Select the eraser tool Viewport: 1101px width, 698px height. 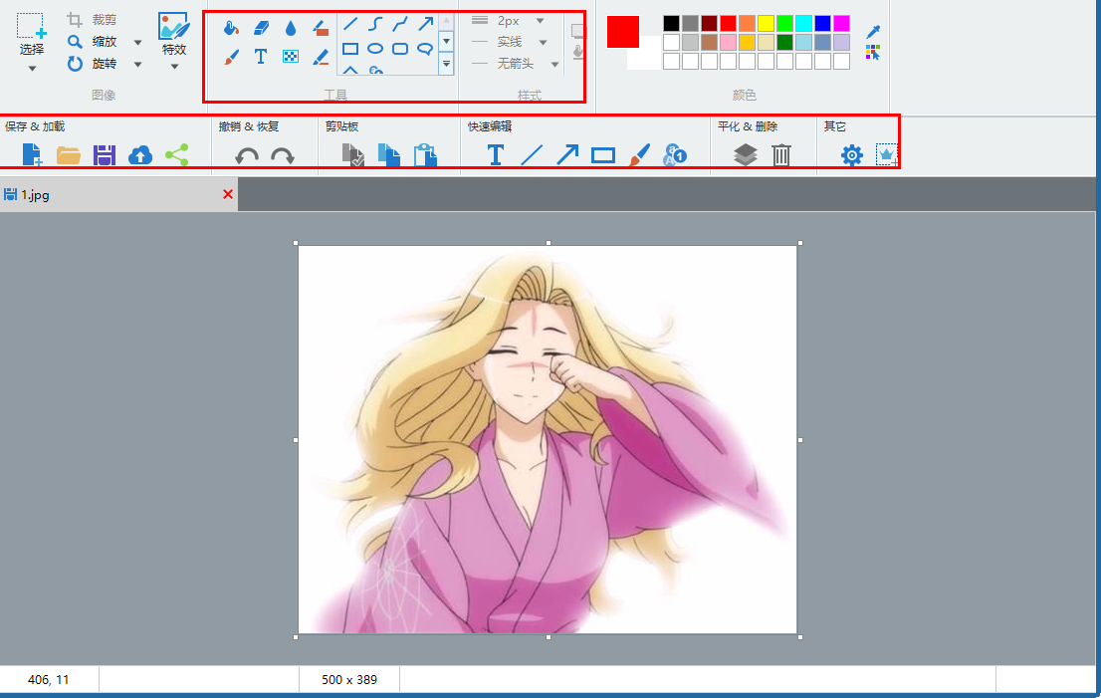point(261,28)
